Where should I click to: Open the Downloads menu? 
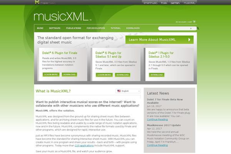pos(133,28)
